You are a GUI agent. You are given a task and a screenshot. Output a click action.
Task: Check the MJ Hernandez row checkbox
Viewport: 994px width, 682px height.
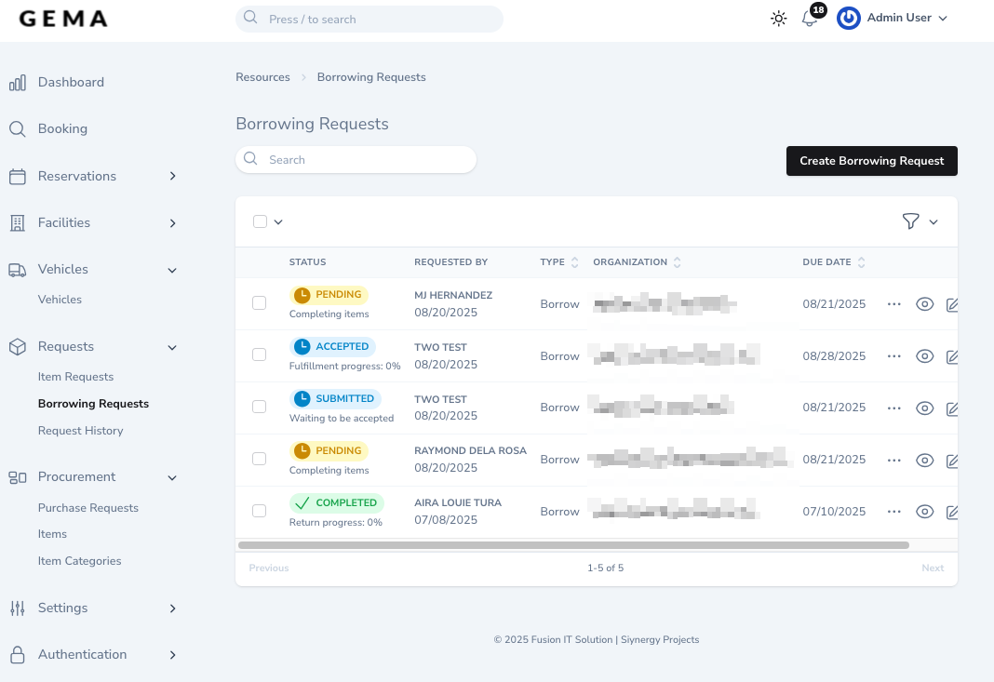pos(260,303)
